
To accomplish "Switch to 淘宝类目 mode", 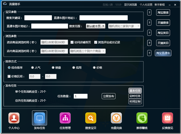I will (163, 33).
